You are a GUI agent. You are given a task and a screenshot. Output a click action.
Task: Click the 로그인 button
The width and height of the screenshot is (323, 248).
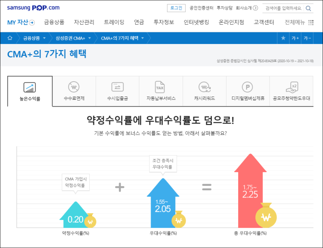point(176,7)
